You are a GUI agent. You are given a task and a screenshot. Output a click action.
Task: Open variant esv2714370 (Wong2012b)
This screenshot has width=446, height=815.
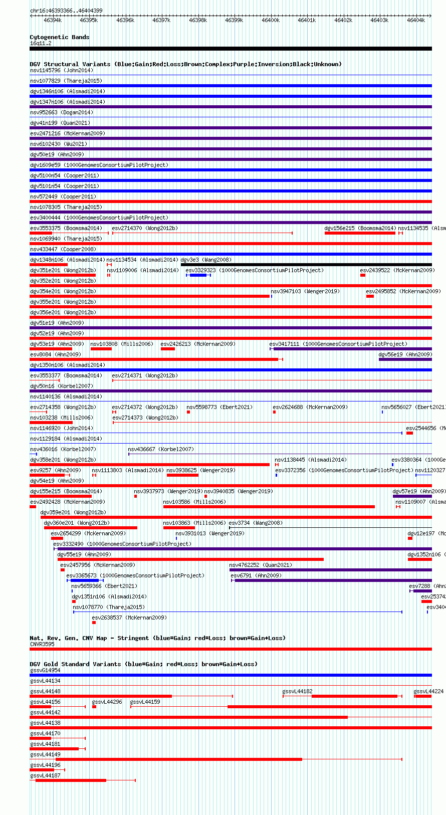pyautogui.click(x=145, y=228)
